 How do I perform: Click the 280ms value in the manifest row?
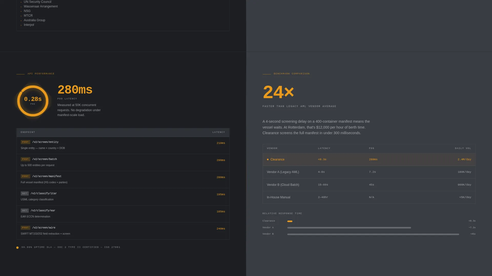(x=221, y=177)
